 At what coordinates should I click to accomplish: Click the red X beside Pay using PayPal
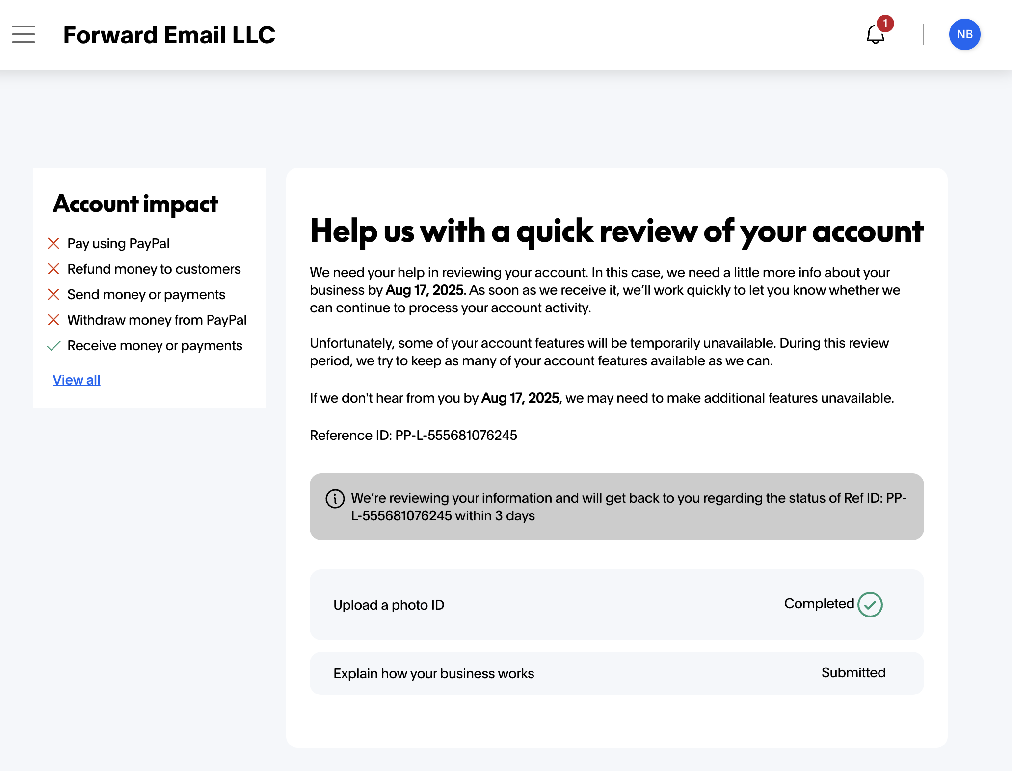(x=54, y=243)
